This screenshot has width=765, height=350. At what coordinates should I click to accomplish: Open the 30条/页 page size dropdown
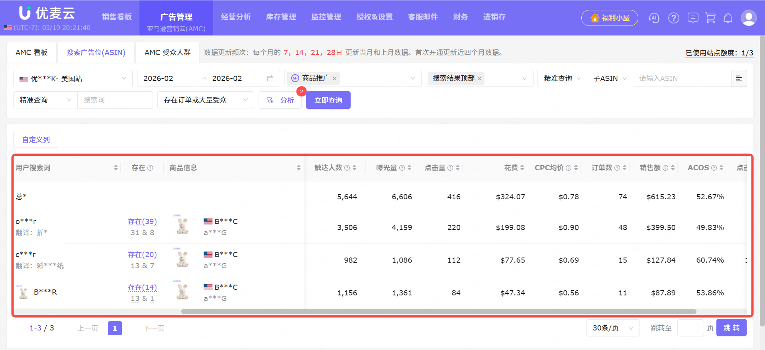click(612, 328)
